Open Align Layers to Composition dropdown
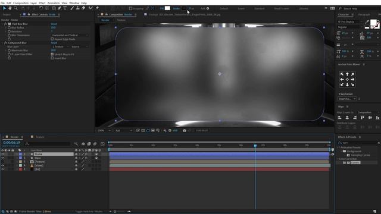This screenshot has width=381, height=214. [368, 112]
